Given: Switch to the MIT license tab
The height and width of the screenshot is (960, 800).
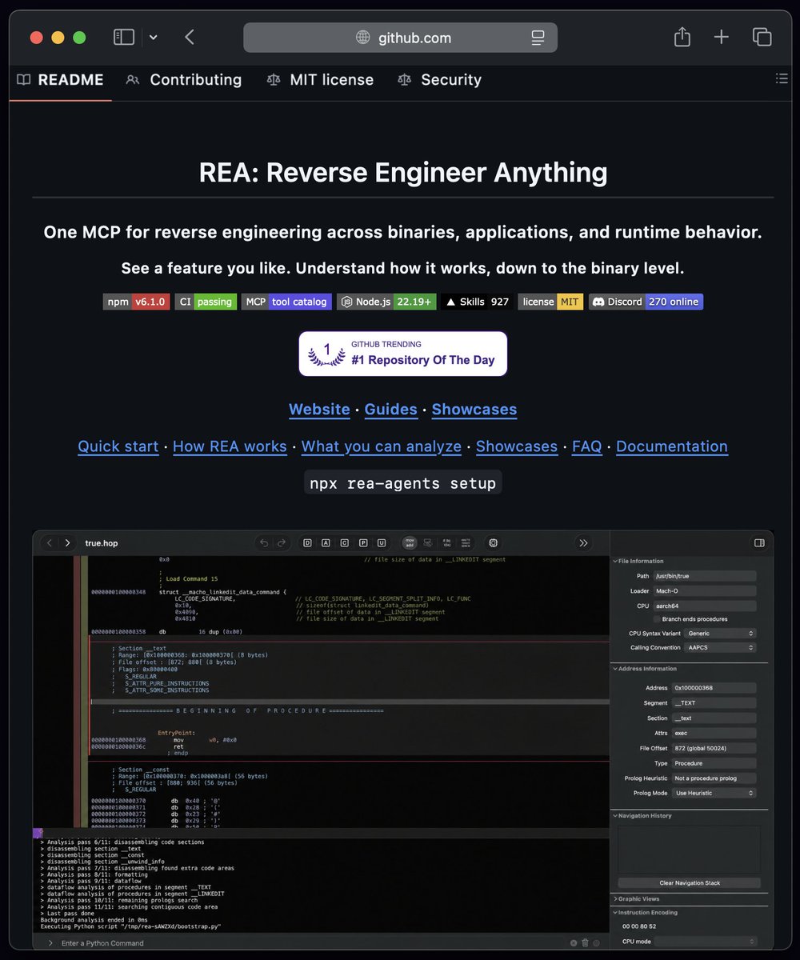Looking at the screenshot, I should click(320, 79).
